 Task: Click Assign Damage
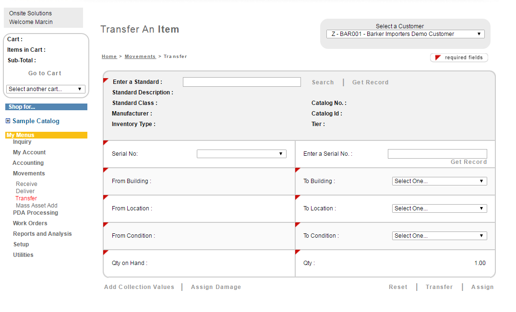tap(216, 287)
